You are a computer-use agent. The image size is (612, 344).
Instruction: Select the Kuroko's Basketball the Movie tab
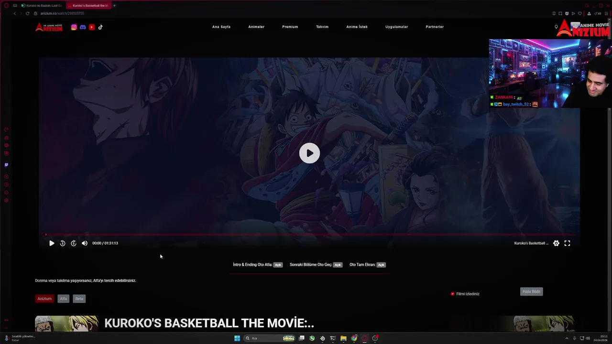[88, 5]
